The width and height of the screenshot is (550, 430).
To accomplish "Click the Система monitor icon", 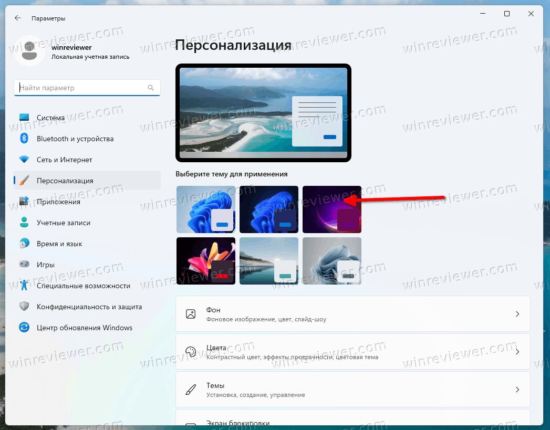I will tap(24, 118).
